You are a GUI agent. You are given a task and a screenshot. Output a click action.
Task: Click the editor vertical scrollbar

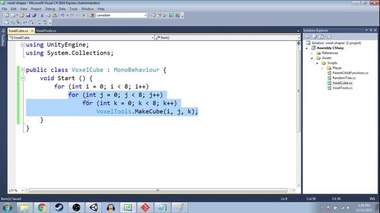click(x=298, y=91)
